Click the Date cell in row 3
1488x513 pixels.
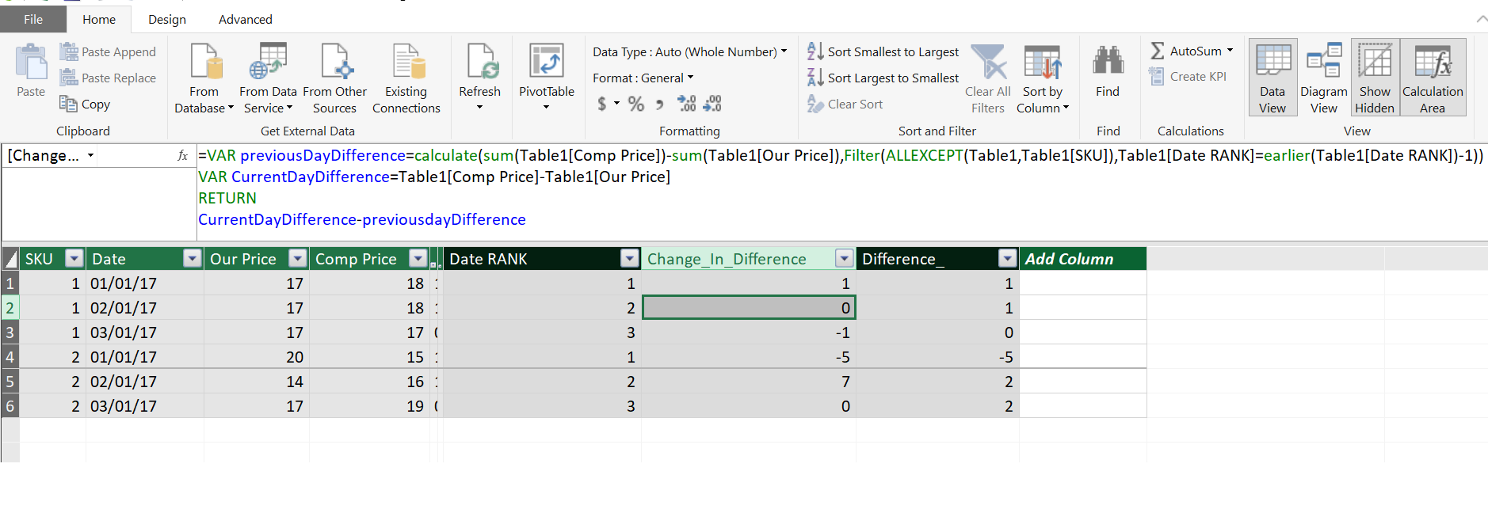coord(145,332)
